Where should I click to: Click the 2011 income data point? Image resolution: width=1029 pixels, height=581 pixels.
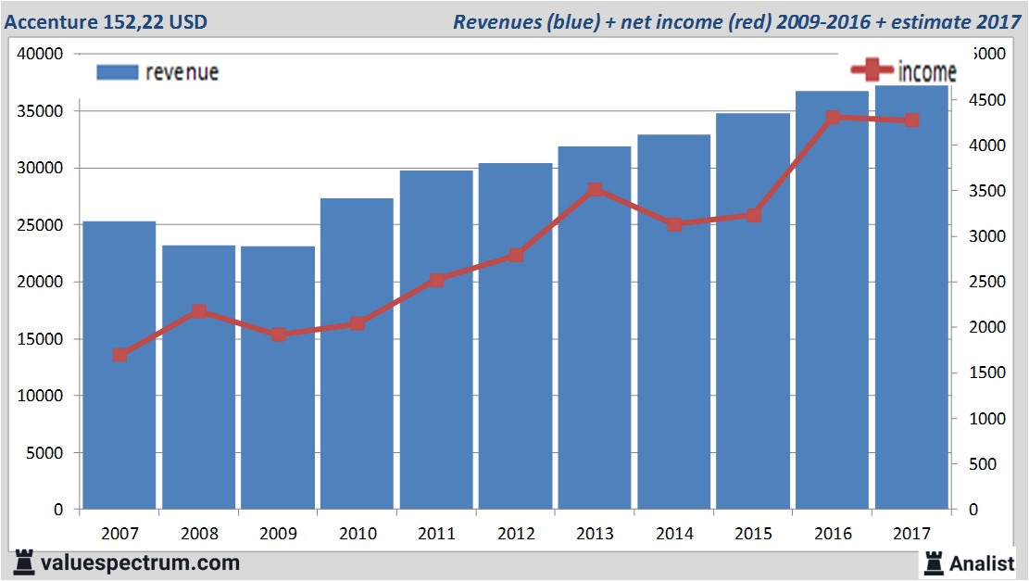pos(436,280)
